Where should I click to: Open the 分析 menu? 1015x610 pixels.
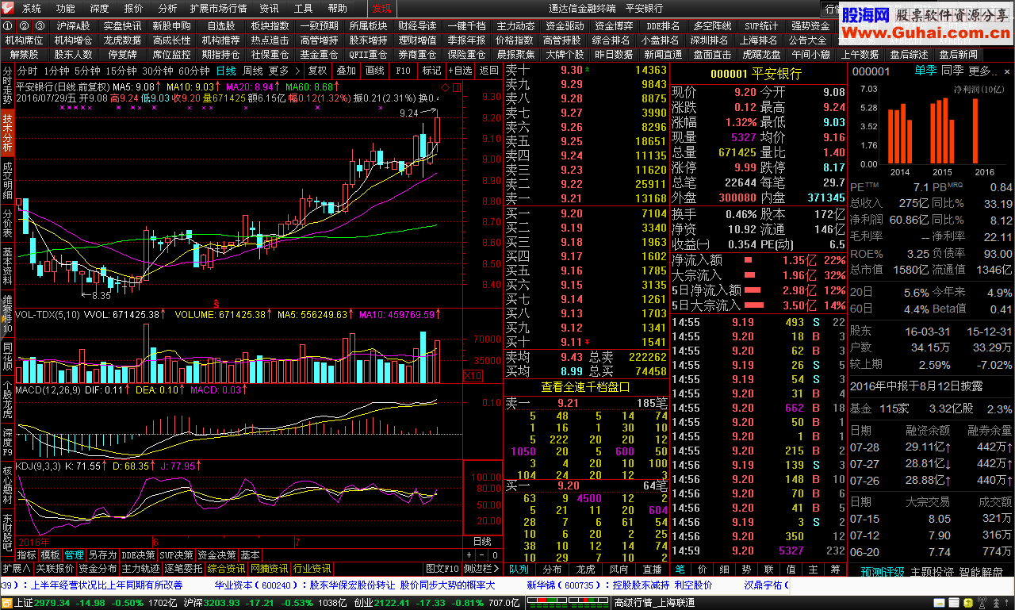click(x=167, y=9)
